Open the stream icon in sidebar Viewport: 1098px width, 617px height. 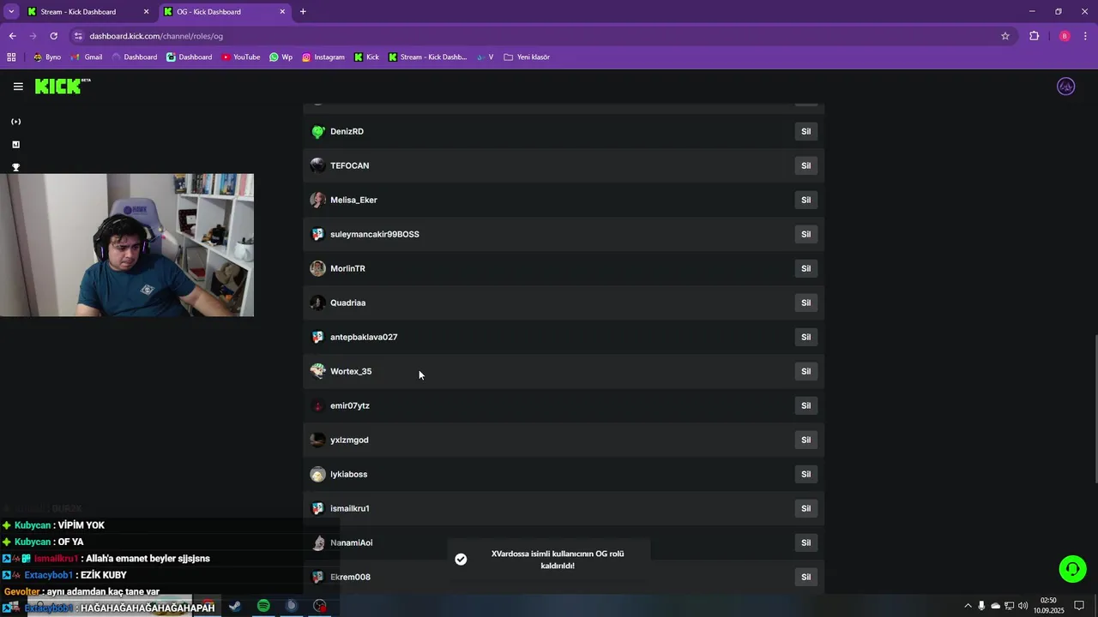click(15, 122)
